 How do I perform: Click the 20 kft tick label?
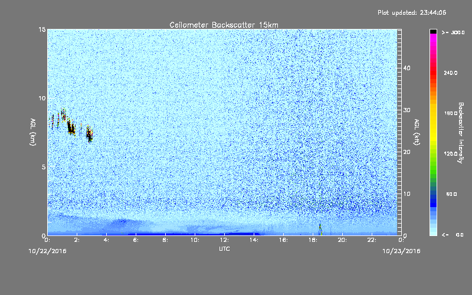click(x=407, y=152)
